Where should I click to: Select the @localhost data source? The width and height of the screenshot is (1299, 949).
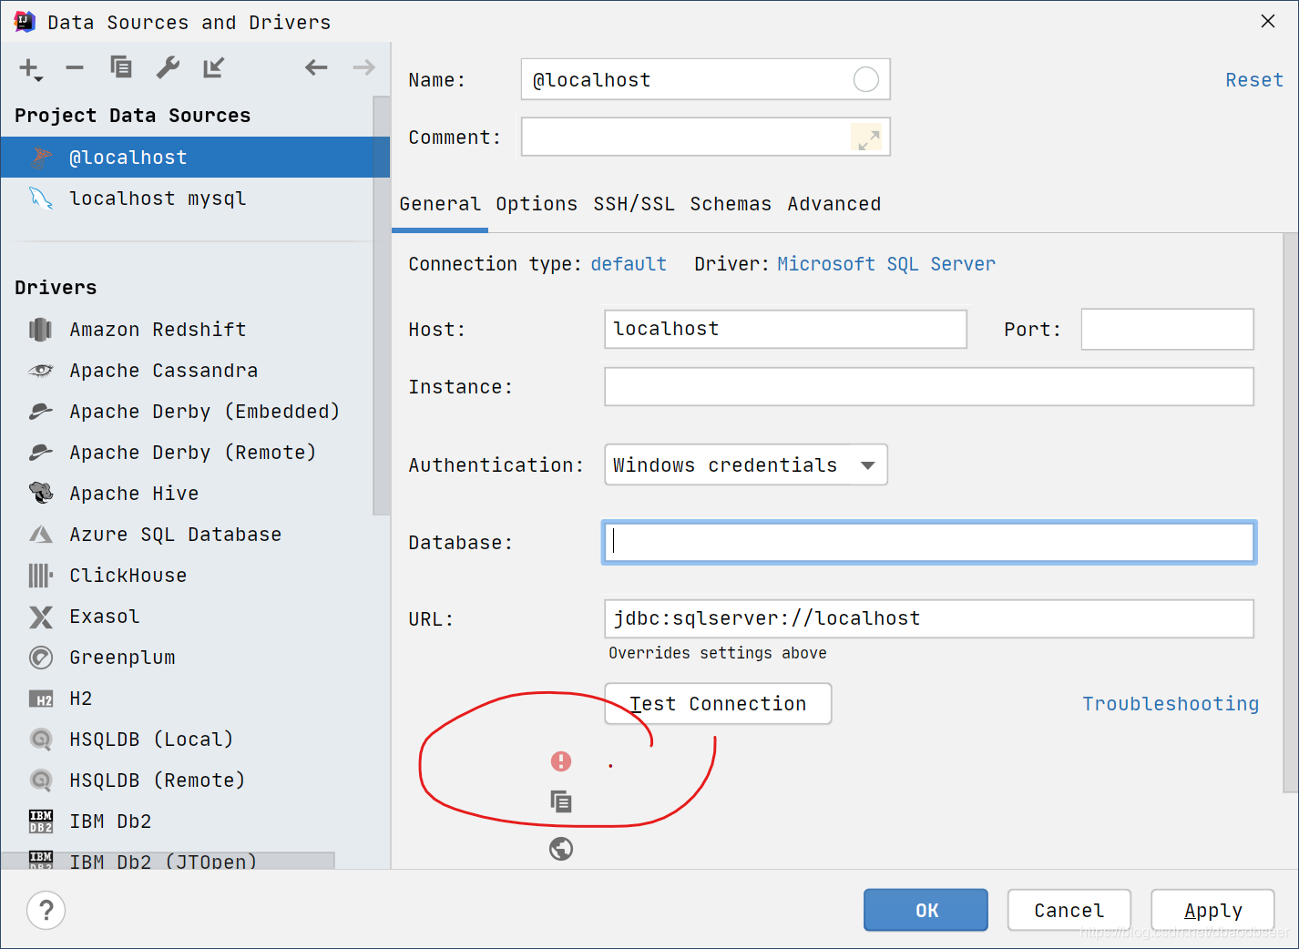tap(195, 157)
